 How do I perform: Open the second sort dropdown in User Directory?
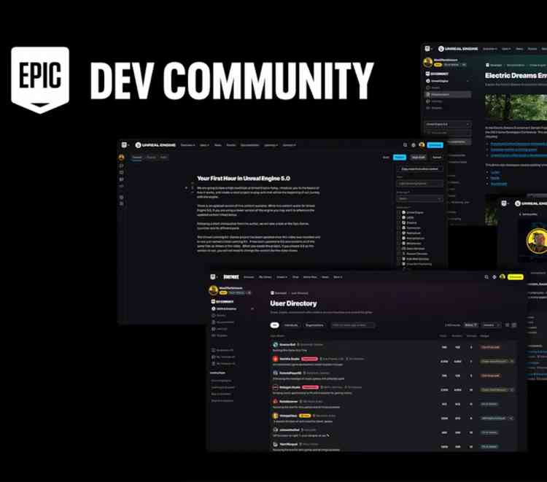491,325
